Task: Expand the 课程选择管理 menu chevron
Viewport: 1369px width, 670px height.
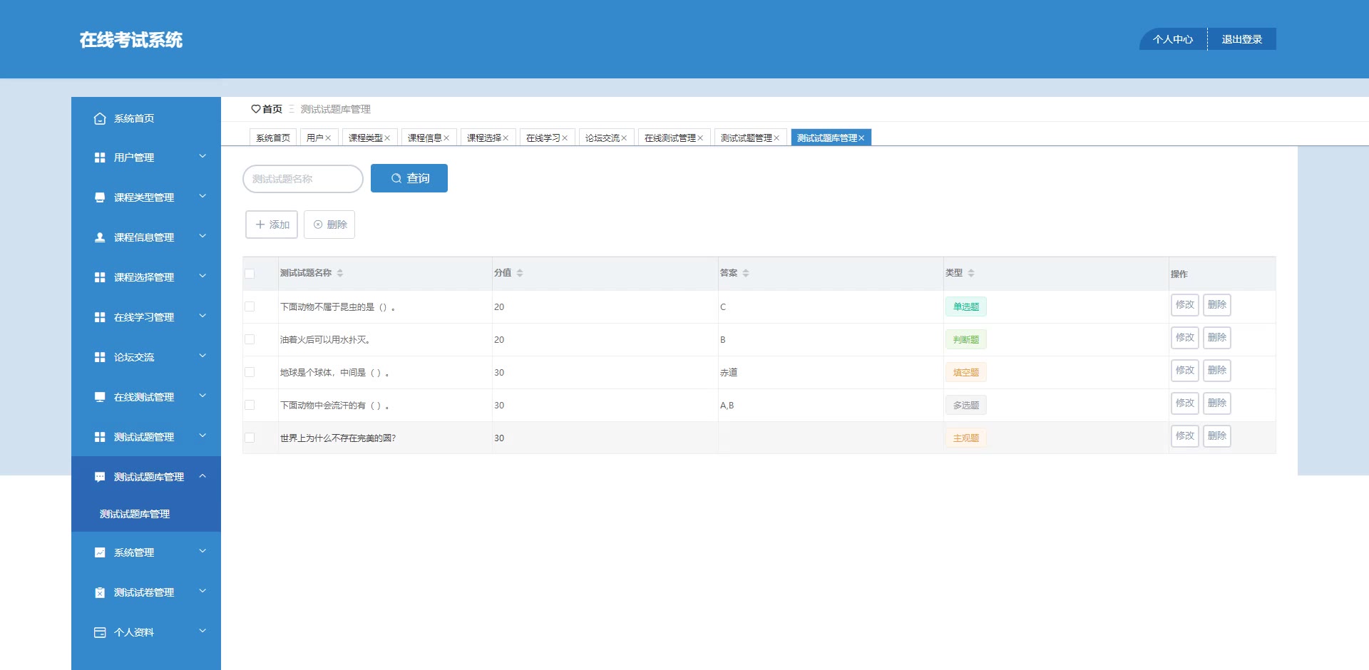Action: click(202, 276)
